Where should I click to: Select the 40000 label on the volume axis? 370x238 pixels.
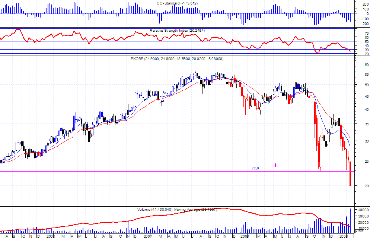click(x=364, y=210)
